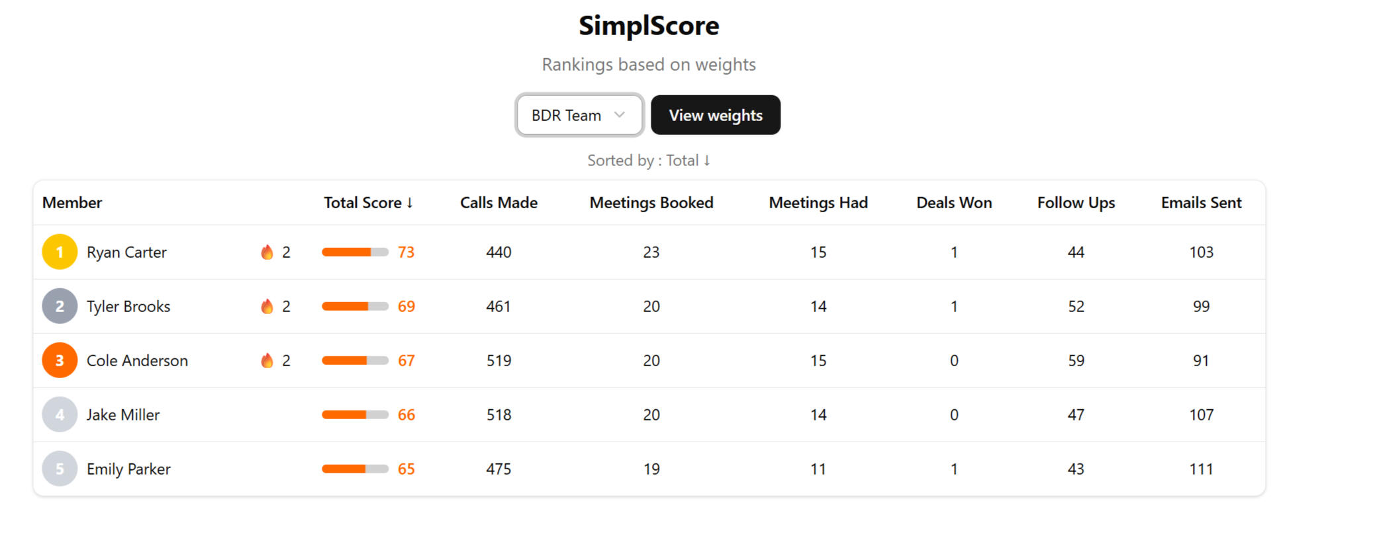Select the Jake Miller member name
This screenshot has height=548, width=1373.
click(123, 414)
